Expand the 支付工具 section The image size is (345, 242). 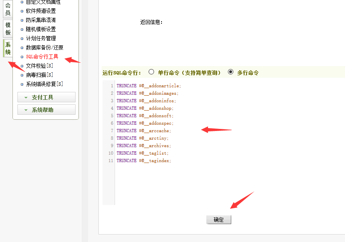pyautogui.click(x=46, y=97)
